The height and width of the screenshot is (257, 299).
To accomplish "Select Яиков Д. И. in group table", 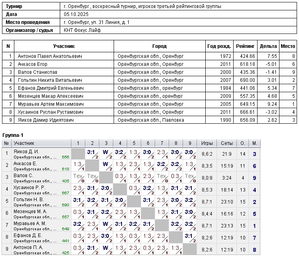I will [26, 152].
